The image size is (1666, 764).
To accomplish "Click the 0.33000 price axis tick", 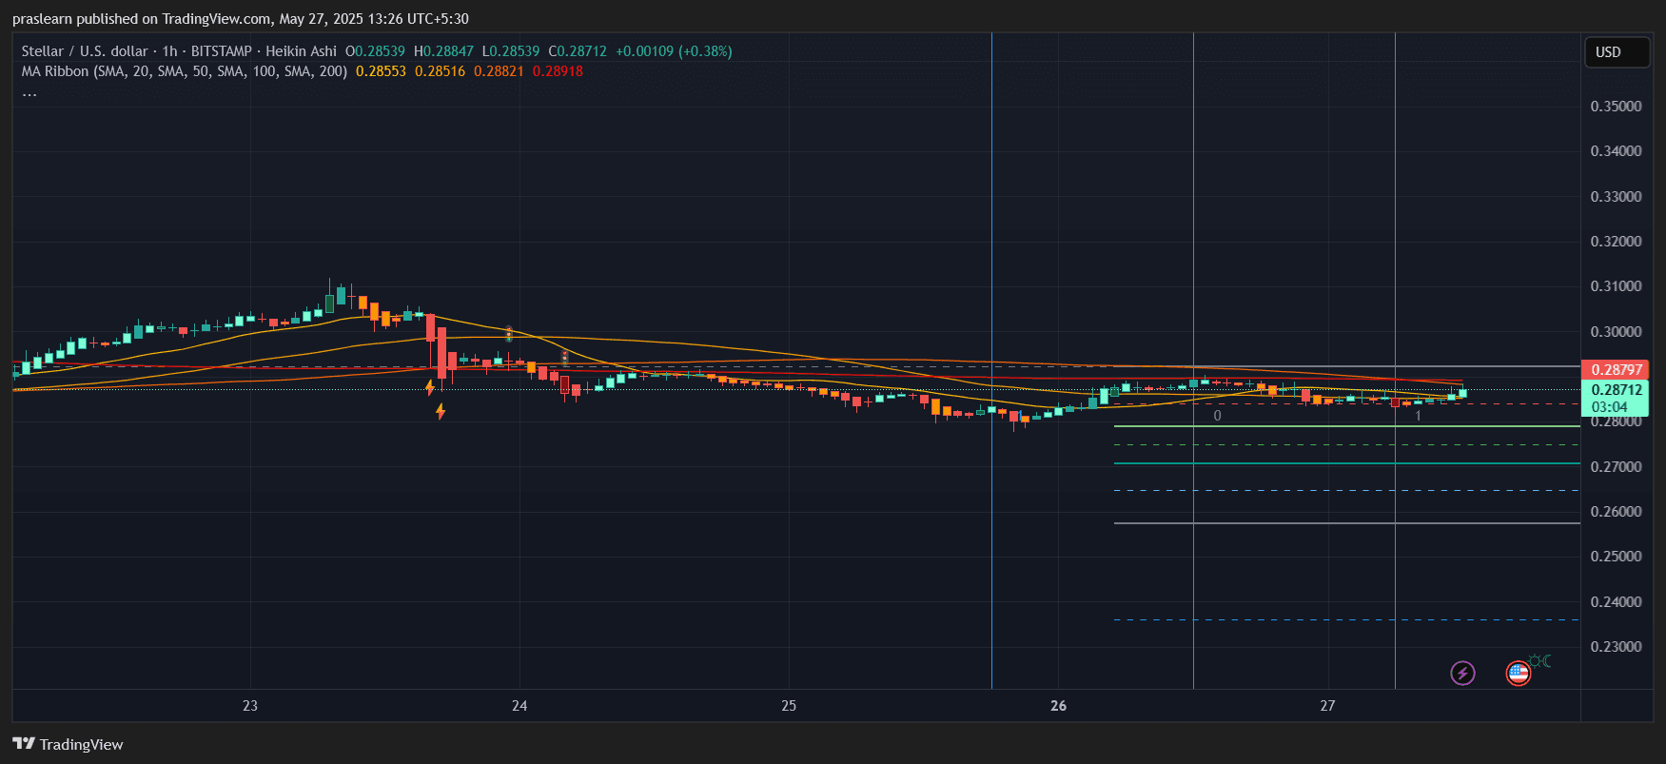I will 1616,197.
